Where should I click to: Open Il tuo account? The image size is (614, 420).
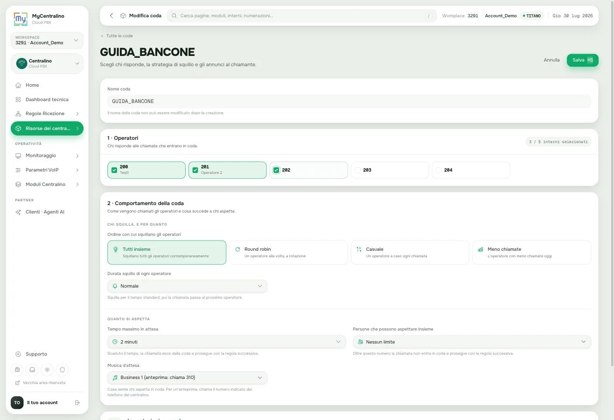(x=42, y=402)
